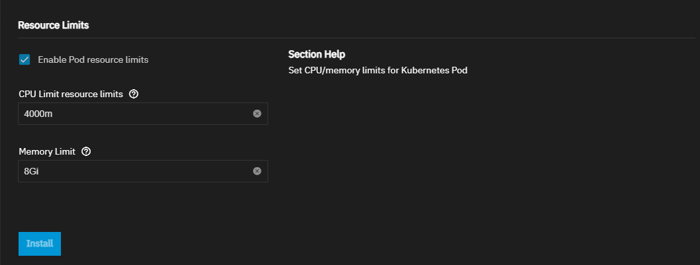Click the Memory Limit label text
The width and height of the screenshot is (700, 265).
47,152
